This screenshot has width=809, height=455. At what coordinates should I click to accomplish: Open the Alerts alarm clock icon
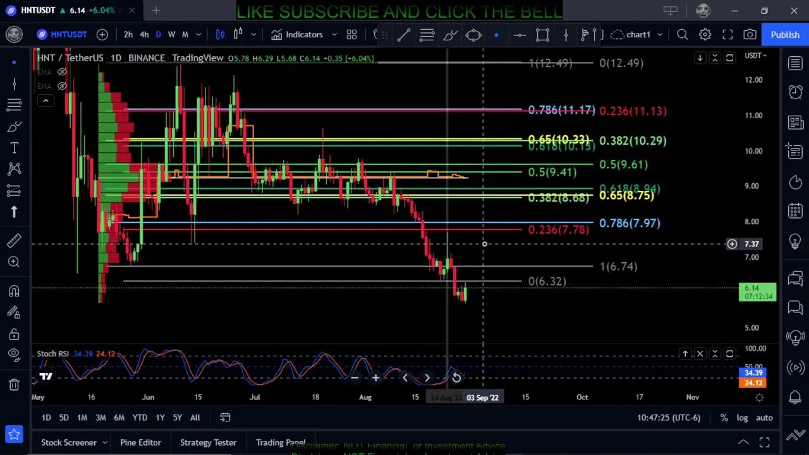coord(795,92)
